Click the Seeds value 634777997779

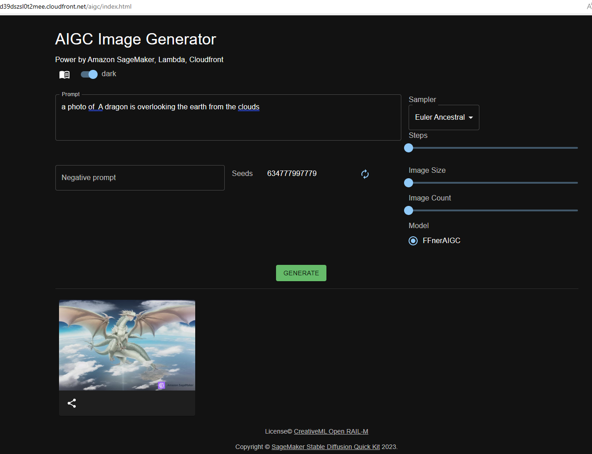click(x=292, y=174)
